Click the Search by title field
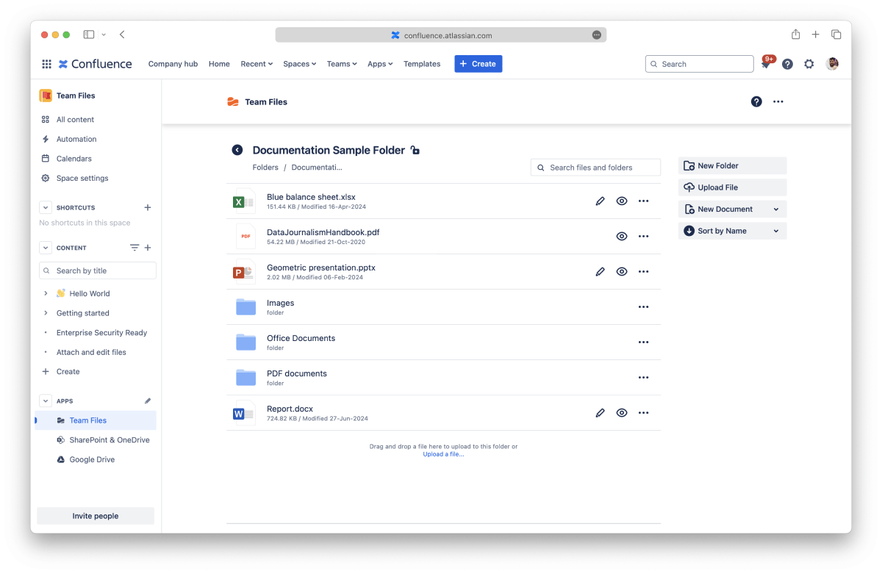The height and width of the screenshot is (574, 882). pyautogui.click(x=98, y=270)
